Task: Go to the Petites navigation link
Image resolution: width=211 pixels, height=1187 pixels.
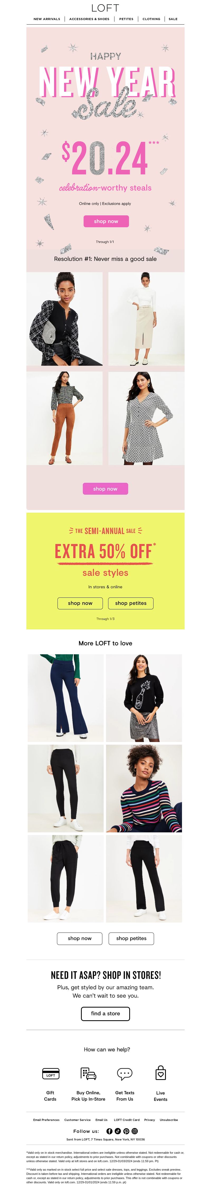Action: pyautogui.click(x=126, y=19)
